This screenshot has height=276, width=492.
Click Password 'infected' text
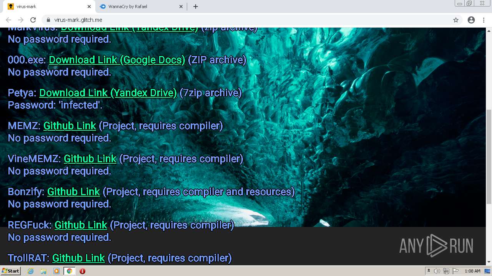pyautogui.click(x=55, y=105)
